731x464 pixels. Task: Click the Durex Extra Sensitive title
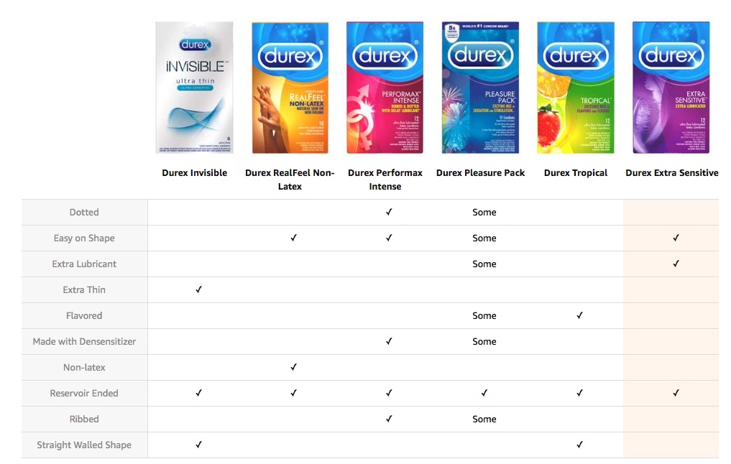point(672,173)
